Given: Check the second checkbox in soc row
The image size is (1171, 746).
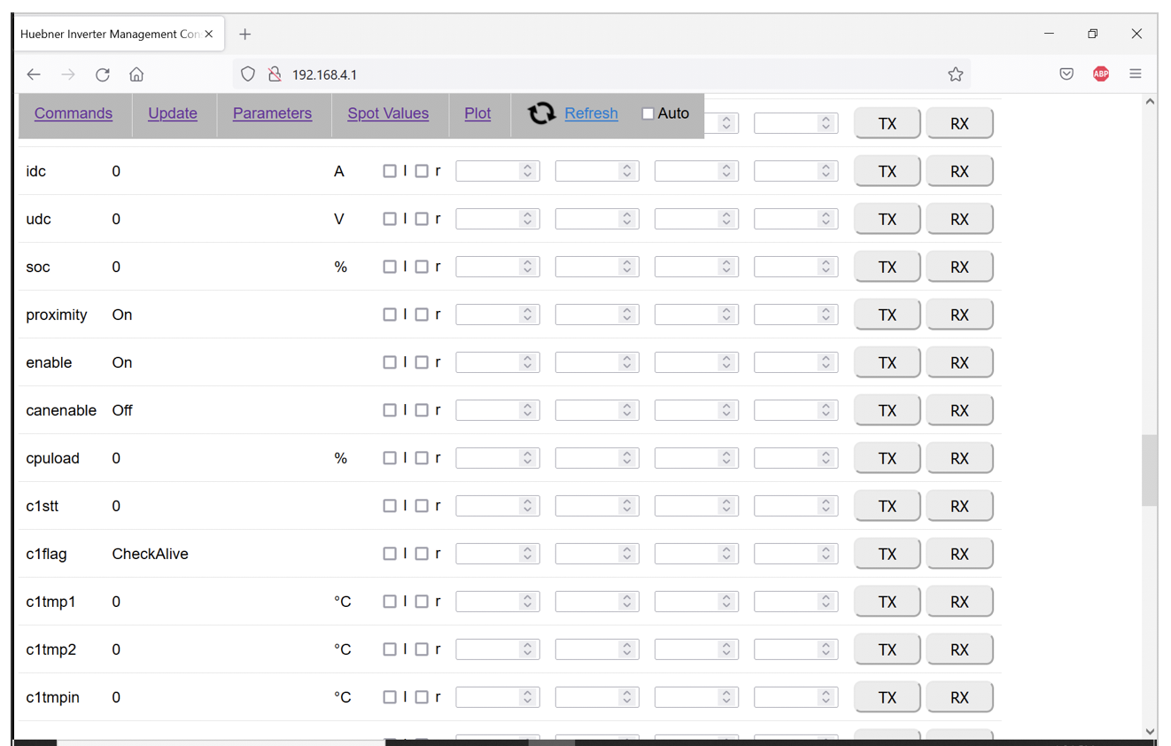Looking at the screenshot, I should point(422,268).
